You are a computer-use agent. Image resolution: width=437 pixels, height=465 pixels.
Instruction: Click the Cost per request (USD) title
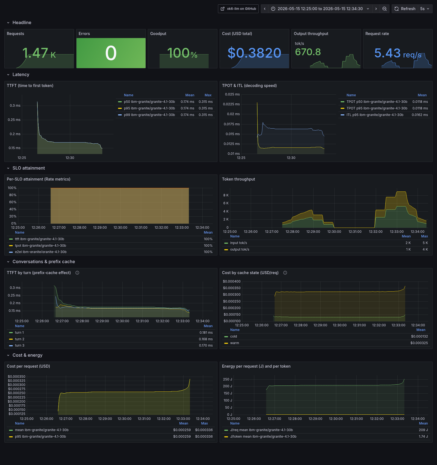(28, 366)
